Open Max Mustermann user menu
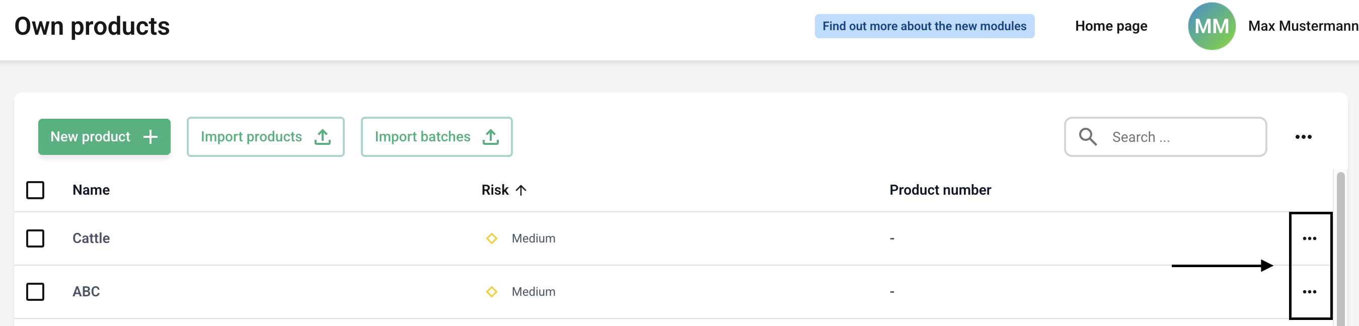1359x326 pixels. coord(1302,26)
